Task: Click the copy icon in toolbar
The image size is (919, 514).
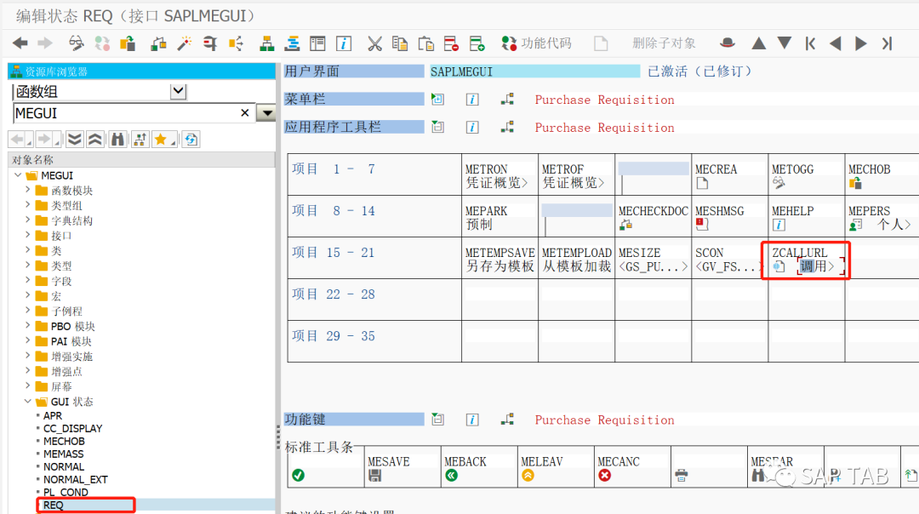Action: pos(400,43)
